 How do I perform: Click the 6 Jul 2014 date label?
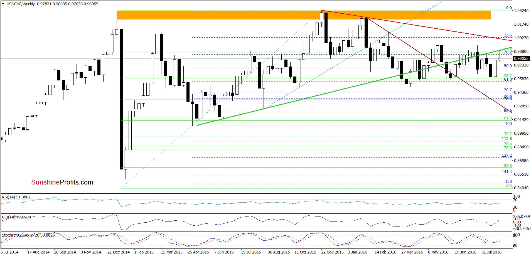[9, 252]
